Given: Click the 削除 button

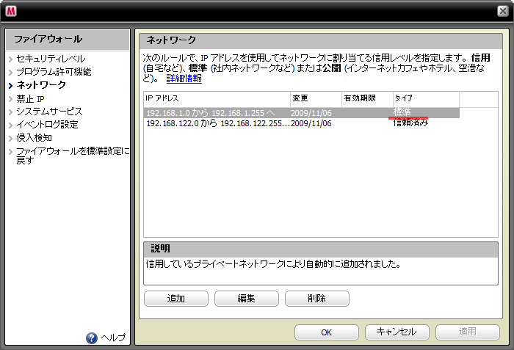Looking at the screenshot, I should tap(316, 299).
